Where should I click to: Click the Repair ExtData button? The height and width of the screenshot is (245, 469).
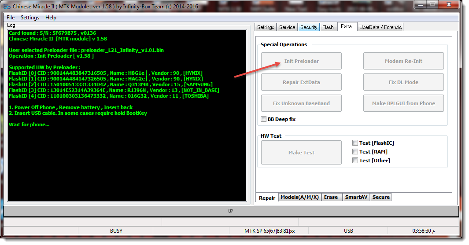pos(301,82)
